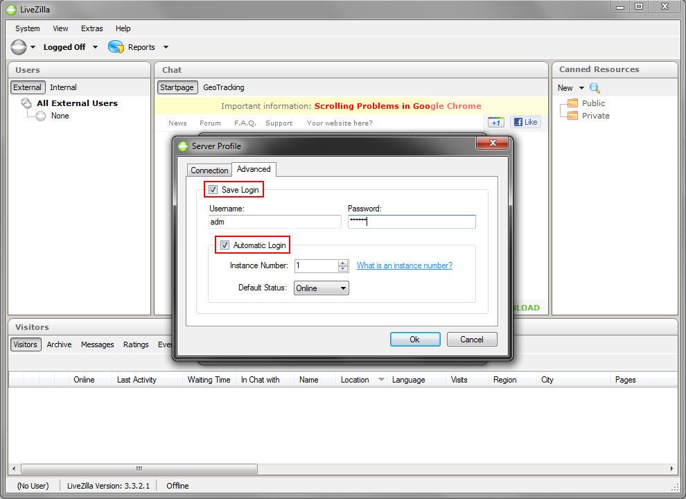Confirm the profile with the Ok button
The width and height of the screenshot is (686, 499).
click(415, 339)
